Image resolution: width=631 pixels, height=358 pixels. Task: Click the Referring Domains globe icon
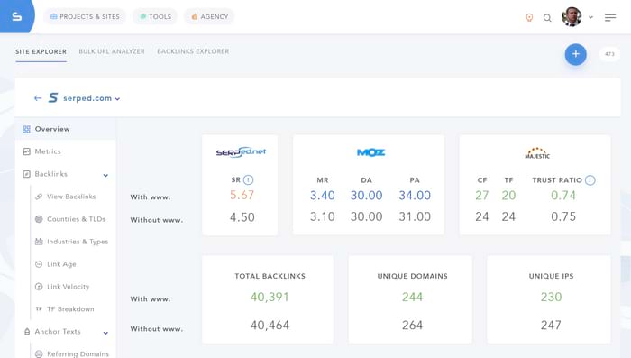coord(39,354)
